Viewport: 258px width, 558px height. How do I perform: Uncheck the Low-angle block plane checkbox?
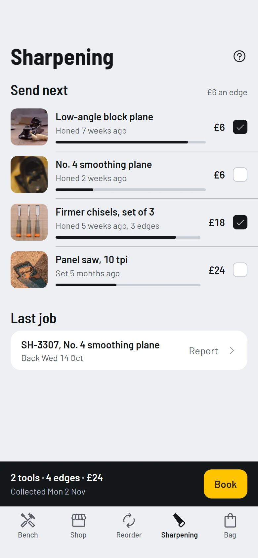click(x=240, y=127)
